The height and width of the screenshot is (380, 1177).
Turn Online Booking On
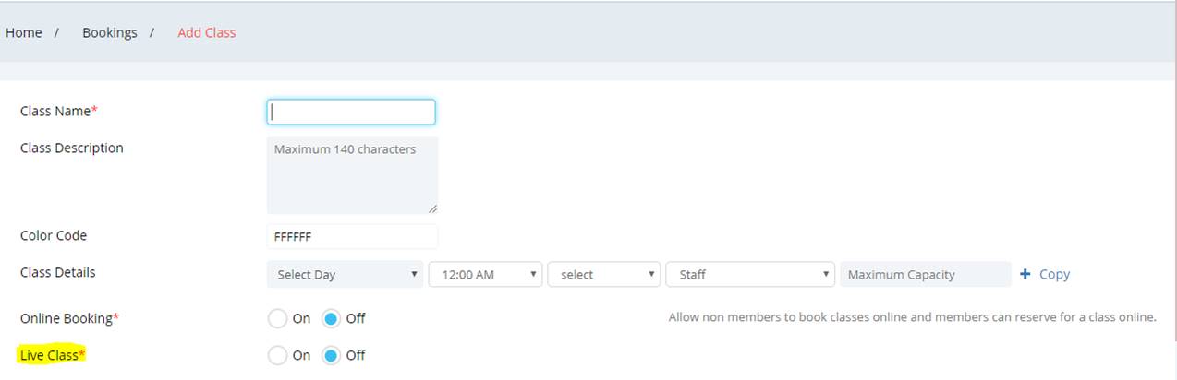pyautogui.click(x=277, y=318)
